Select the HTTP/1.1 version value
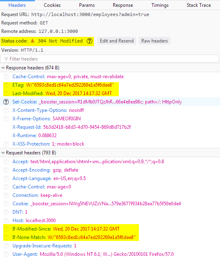The width and height of the screenshot is (220, 259). (32, 50)
